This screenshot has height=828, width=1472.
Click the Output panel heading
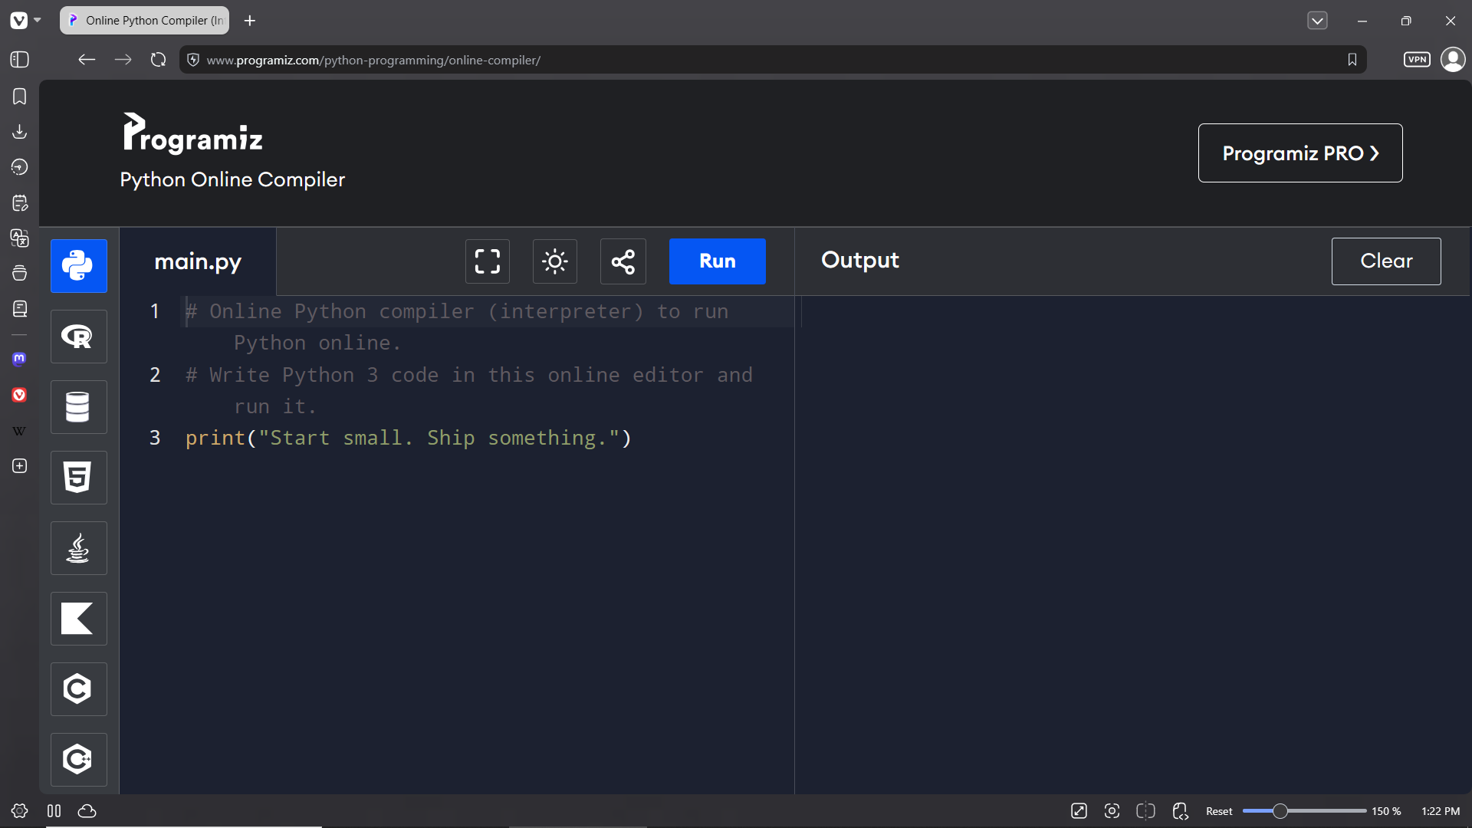pyautogui.click(x=859, y=260)
